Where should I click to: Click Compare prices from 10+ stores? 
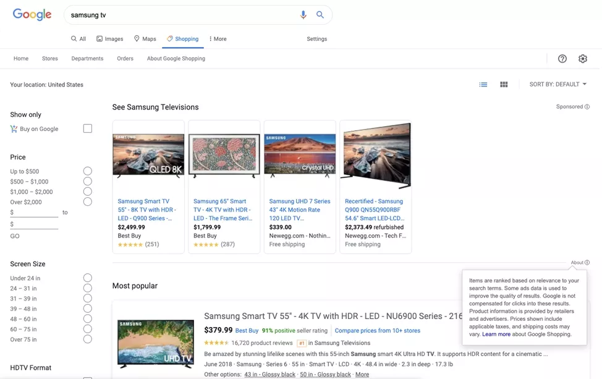click(378, 331)
